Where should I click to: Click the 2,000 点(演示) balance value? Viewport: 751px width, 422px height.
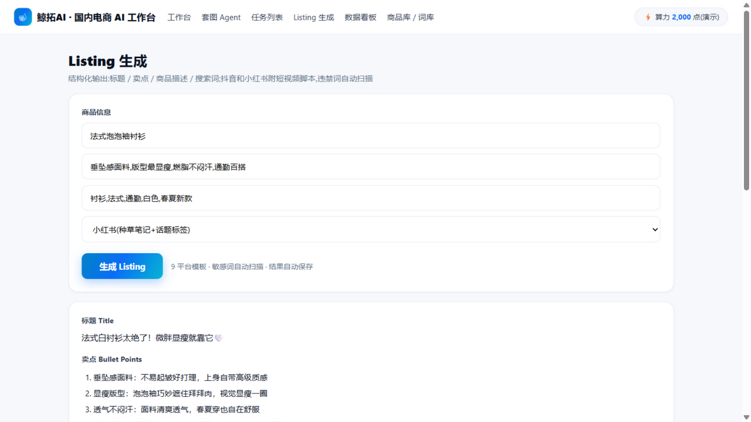(695, 17)
